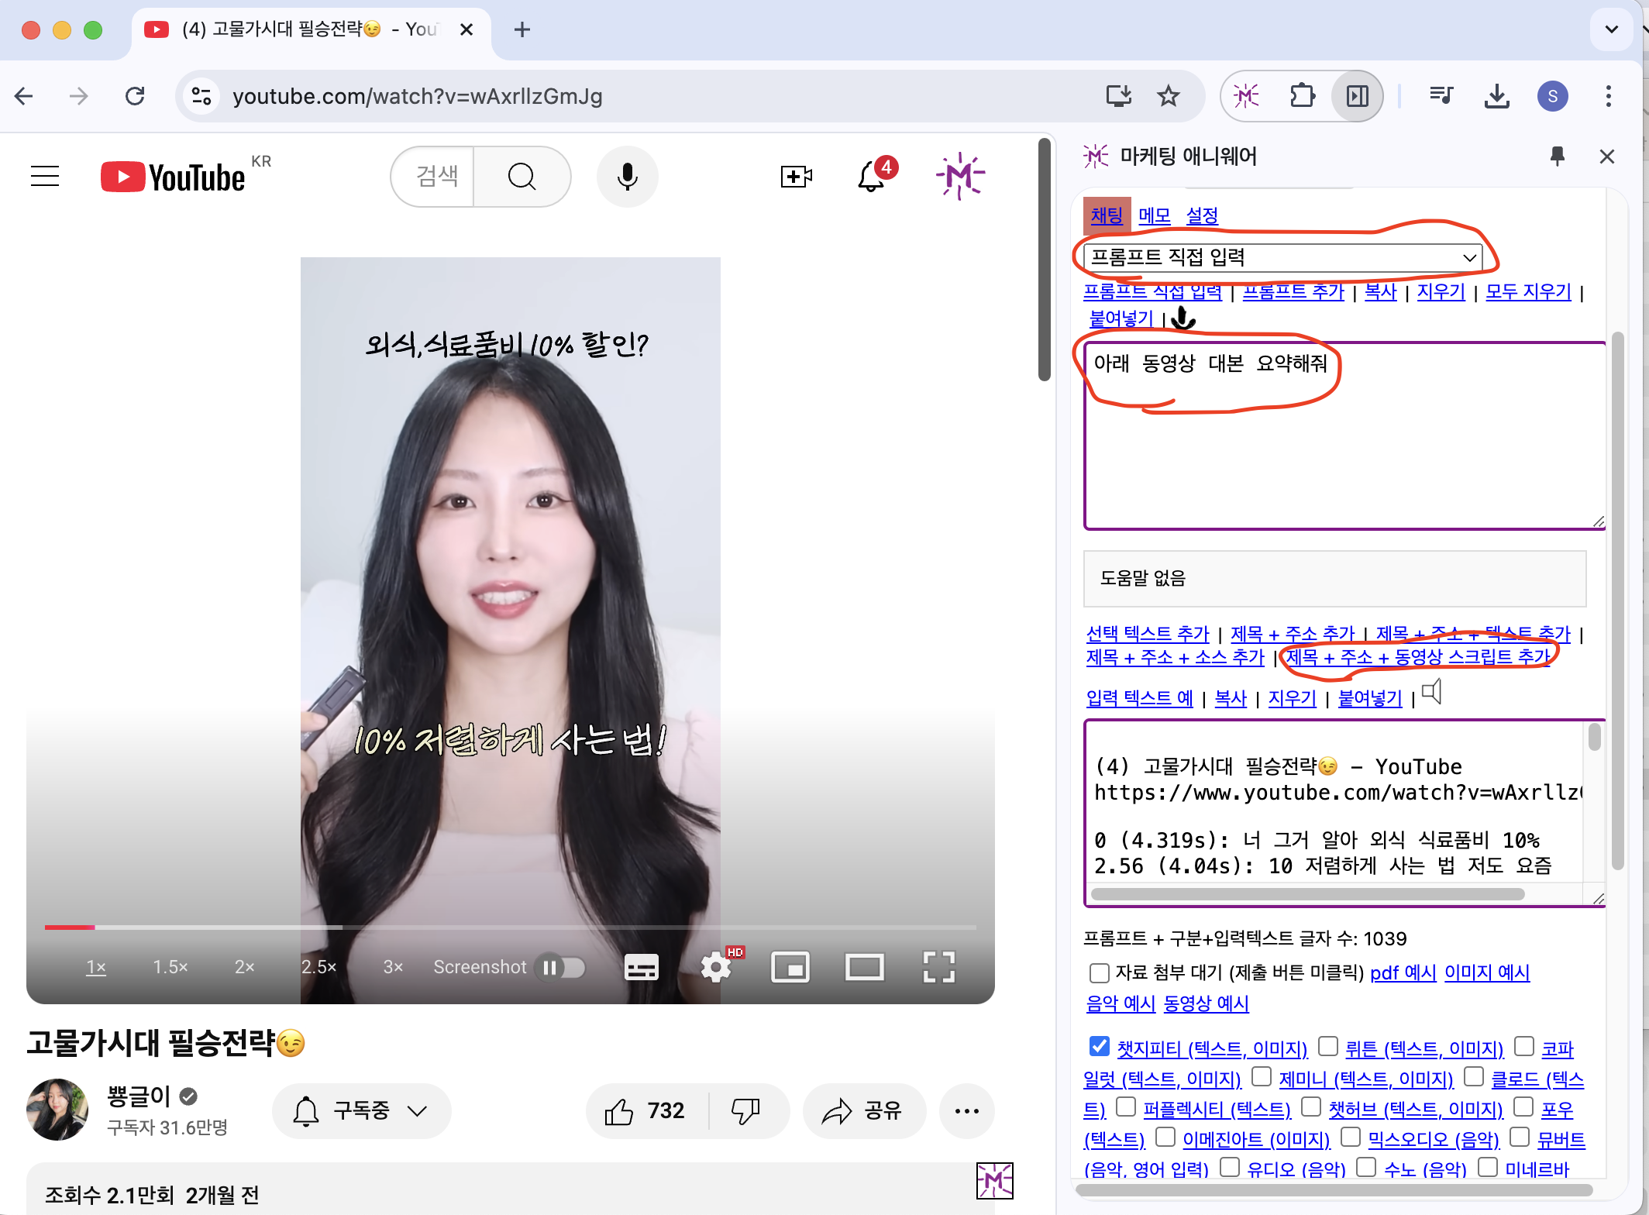The image size is (1649, 1215).
Task: Open more actions three-dot menu under video
Action: [967, 1111]
